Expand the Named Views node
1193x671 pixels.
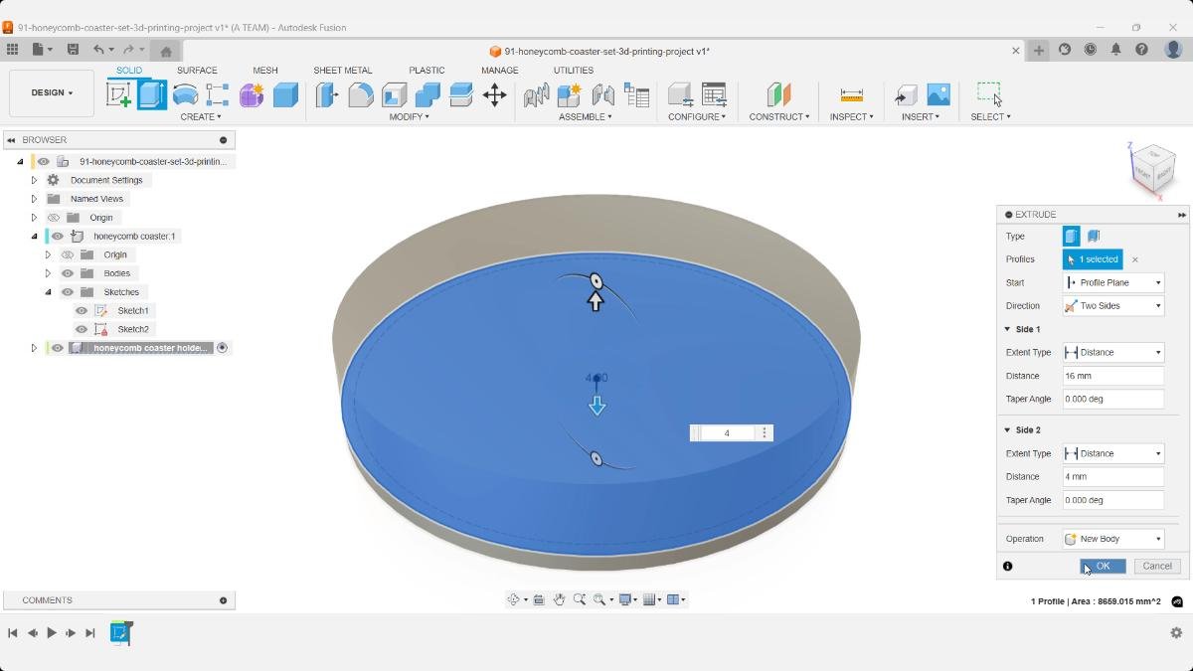click(x=34, y=199)
